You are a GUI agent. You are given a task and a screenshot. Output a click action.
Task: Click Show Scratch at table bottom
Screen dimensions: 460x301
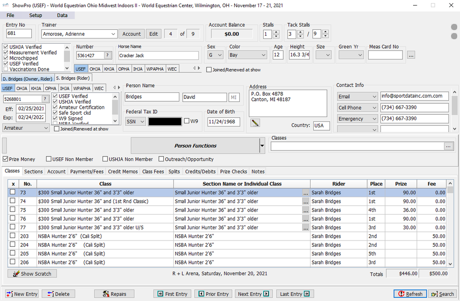coord(31,273)
